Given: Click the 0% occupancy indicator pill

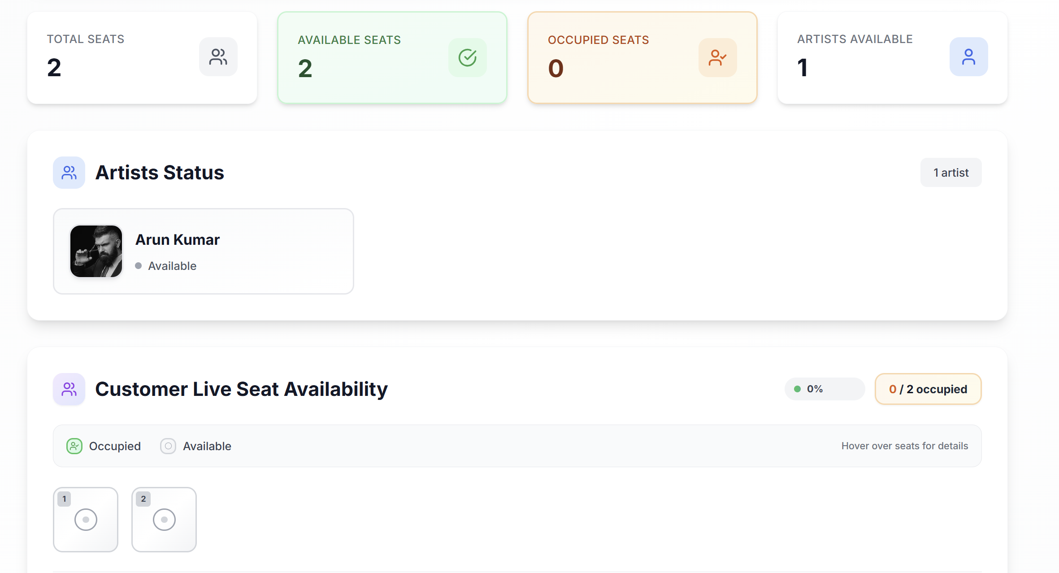Looking at the screenshot, I should pyautogui.click(x=825, y=389).
